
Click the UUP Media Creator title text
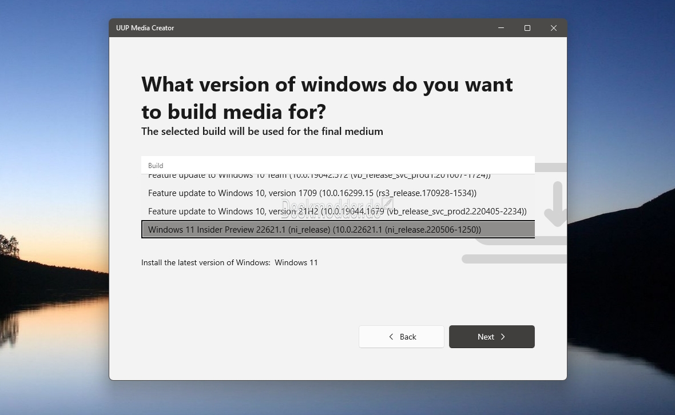point(145,28)
